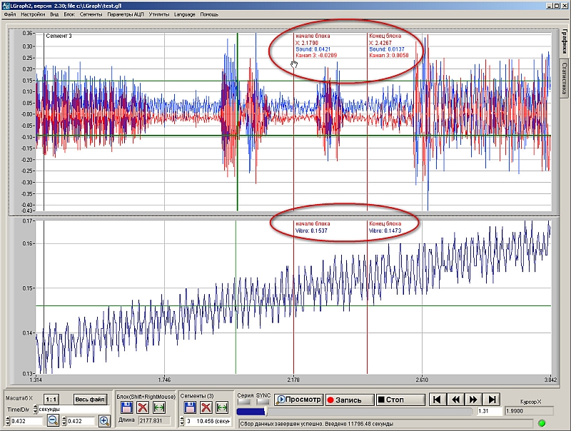Jump to the start of the file
The height and width of the screenshot is (431, 571).
click(x=437, y=400)
